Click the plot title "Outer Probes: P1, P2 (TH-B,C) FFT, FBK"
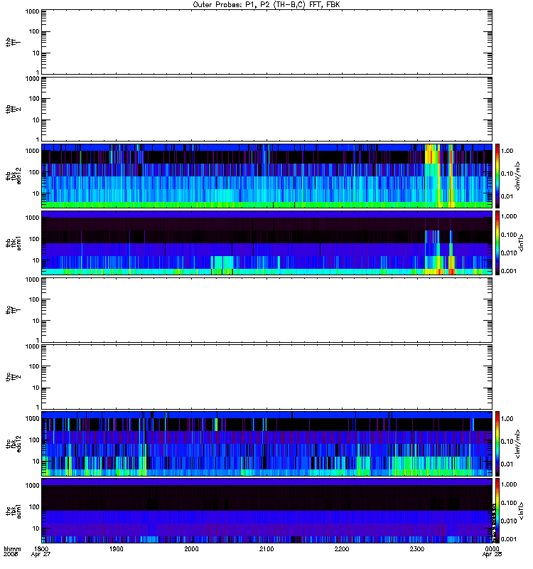 click(266, 5)
